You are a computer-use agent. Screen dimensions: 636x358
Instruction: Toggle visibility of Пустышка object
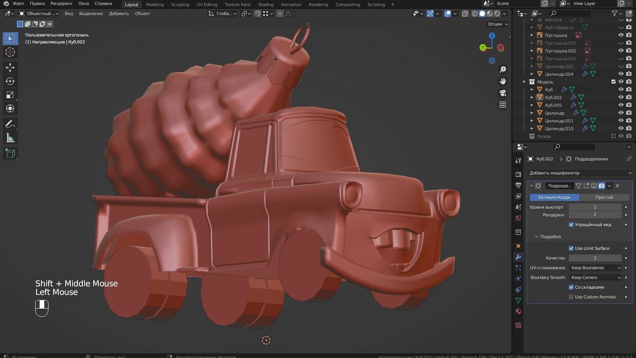621,35
